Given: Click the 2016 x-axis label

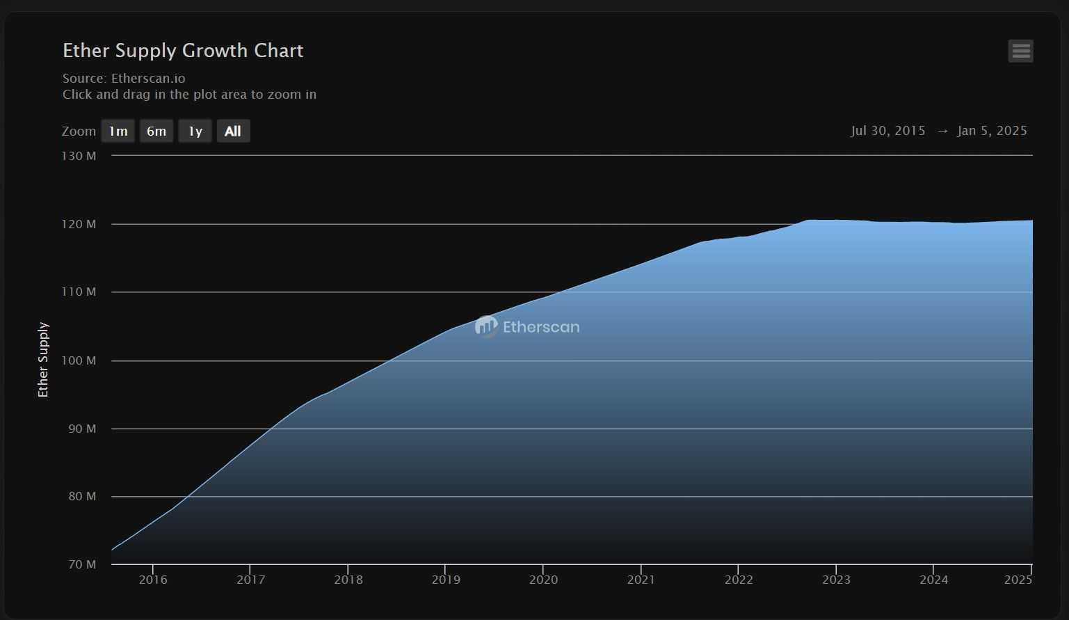Looking at the screenshot, I should pyautogui.click(x=153, y=580).
